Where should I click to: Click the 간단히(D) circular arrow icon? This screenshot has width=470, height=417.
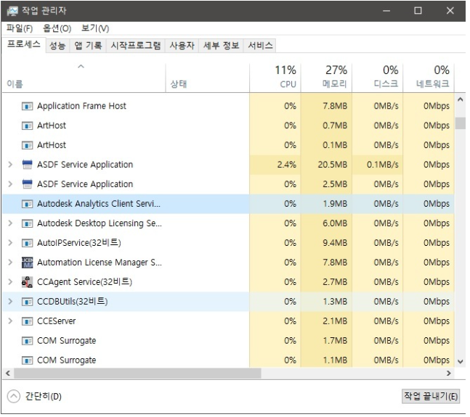click(x=14, y=397)
